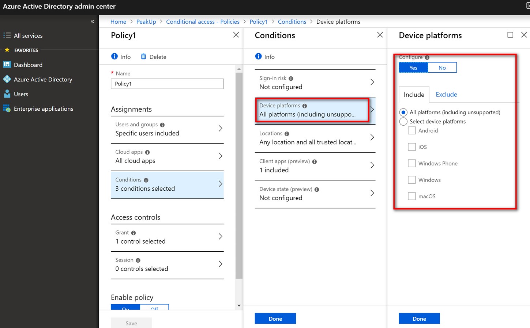Image resolution: width=530 pixels, height=328 pixels.
Task: Click scrollbar up arrow in Policy1 blade
Action: tap(239, 69)
